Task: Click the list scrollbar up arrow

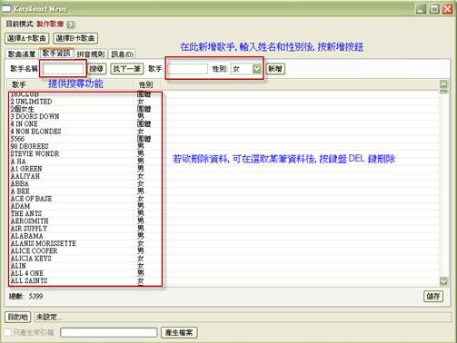Action: pyautogui.click(x=443, y=84)
